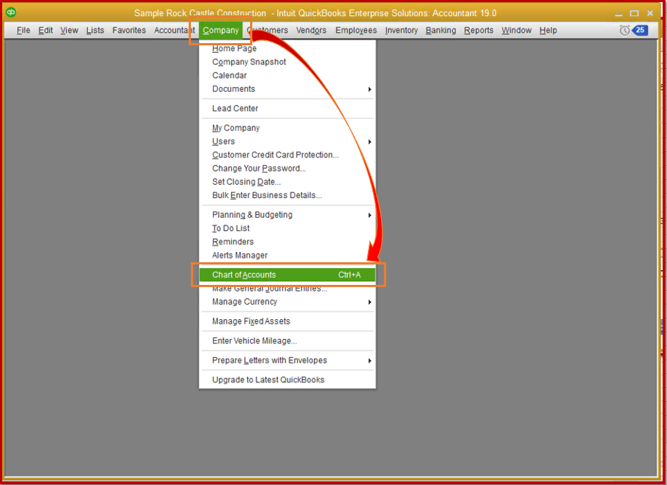The width and height of the screenshot is (667, 485).
Task: Expand the Documents submenu
Action: pyautogui.click(x=287, y=89)
